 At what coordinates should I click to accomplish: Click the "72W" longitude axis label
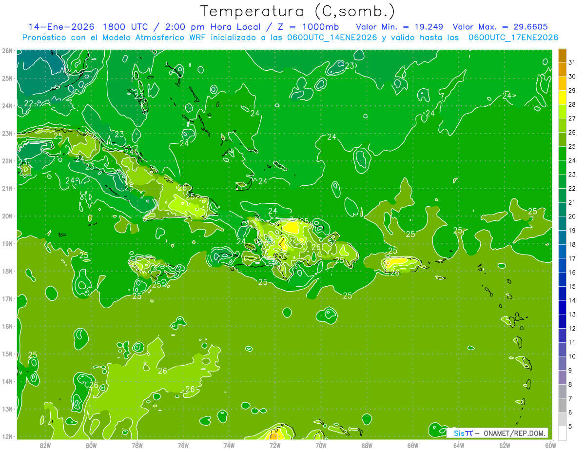pos(275,445)
